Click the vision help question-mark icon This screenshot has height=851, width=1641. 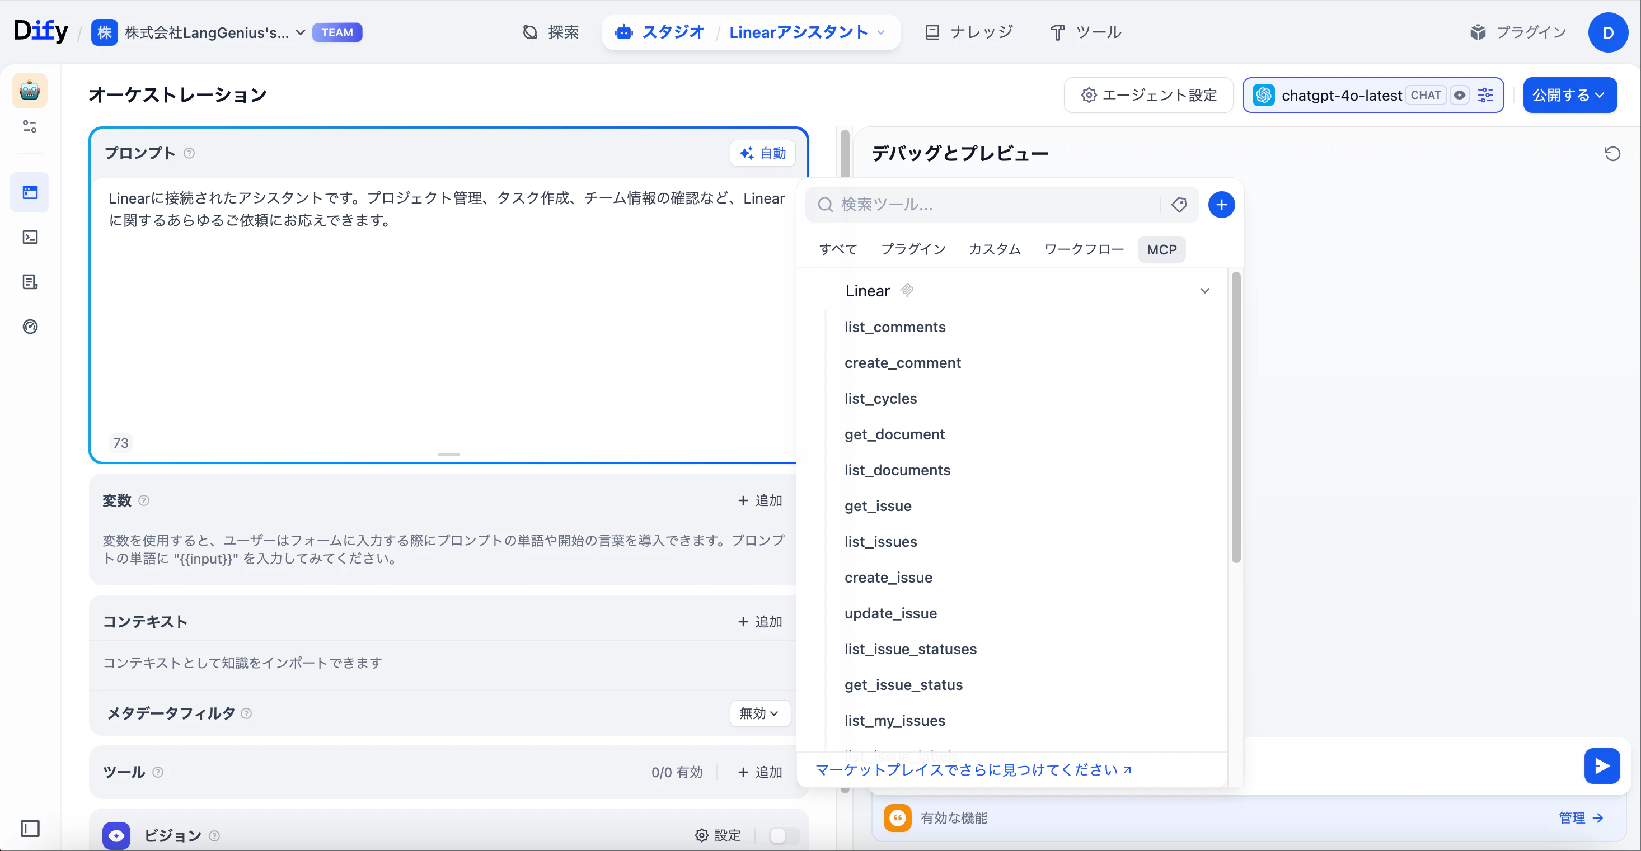215,836
